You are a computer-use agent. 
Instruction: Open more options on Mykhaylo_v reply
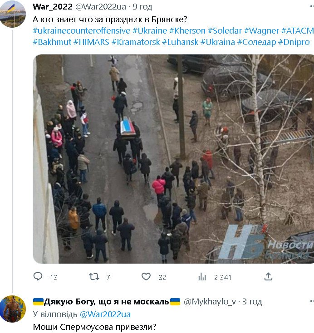tap(311, 301)
